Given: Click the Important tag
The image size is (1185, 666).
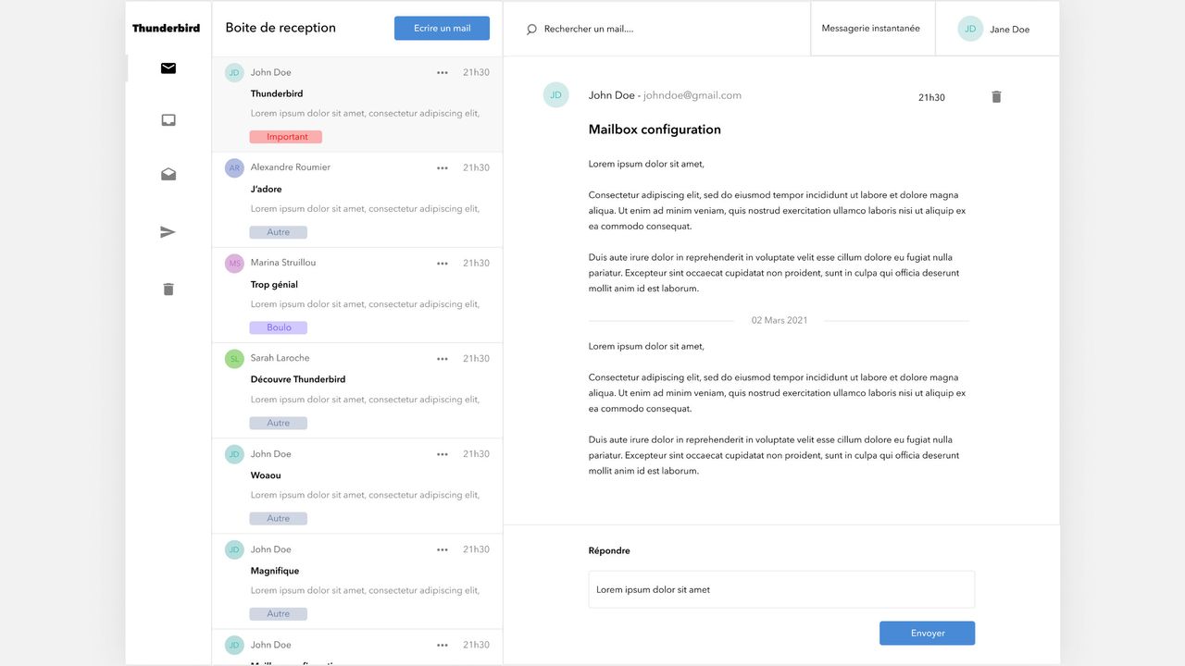Looking at the screenshot, I should (x=286, y=137).
